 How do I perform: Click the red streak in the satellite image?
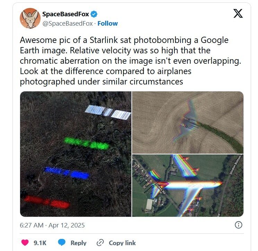tap(46, 201)
